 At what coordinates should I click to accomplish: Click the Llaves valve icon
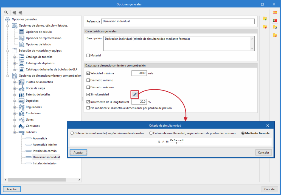click(x=21, y=120)
